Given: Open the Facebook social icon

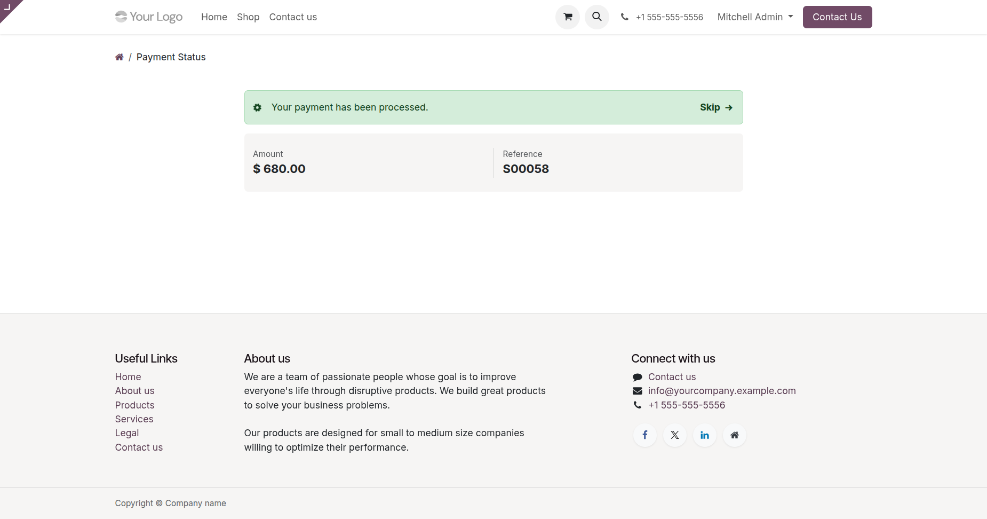Looking at the screenshot, I should point(645,435).
